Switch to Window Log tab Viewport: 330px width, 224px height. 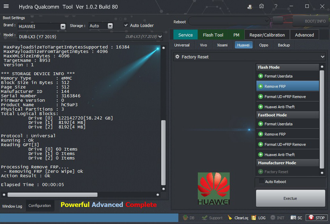[12, 206]
